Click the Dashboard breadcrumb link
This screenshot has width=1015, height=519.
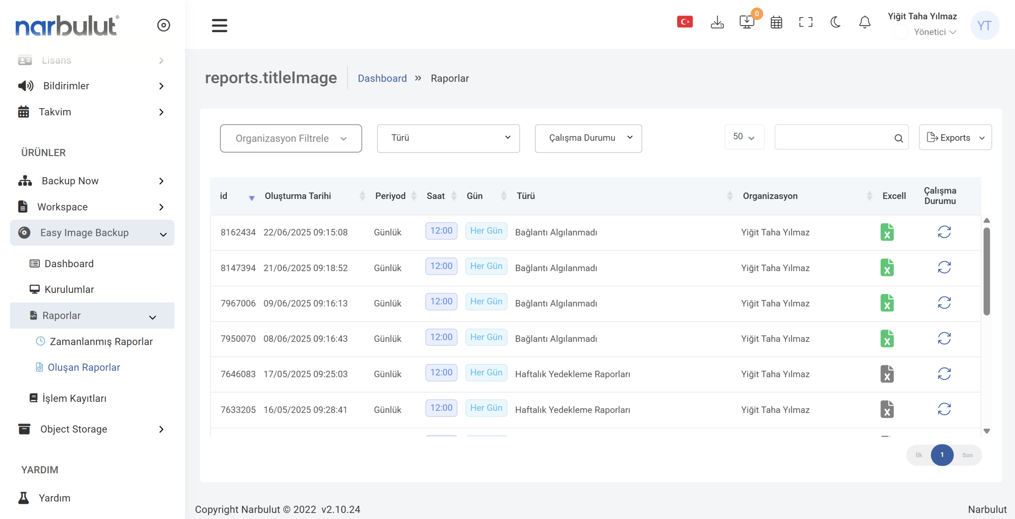382,78
